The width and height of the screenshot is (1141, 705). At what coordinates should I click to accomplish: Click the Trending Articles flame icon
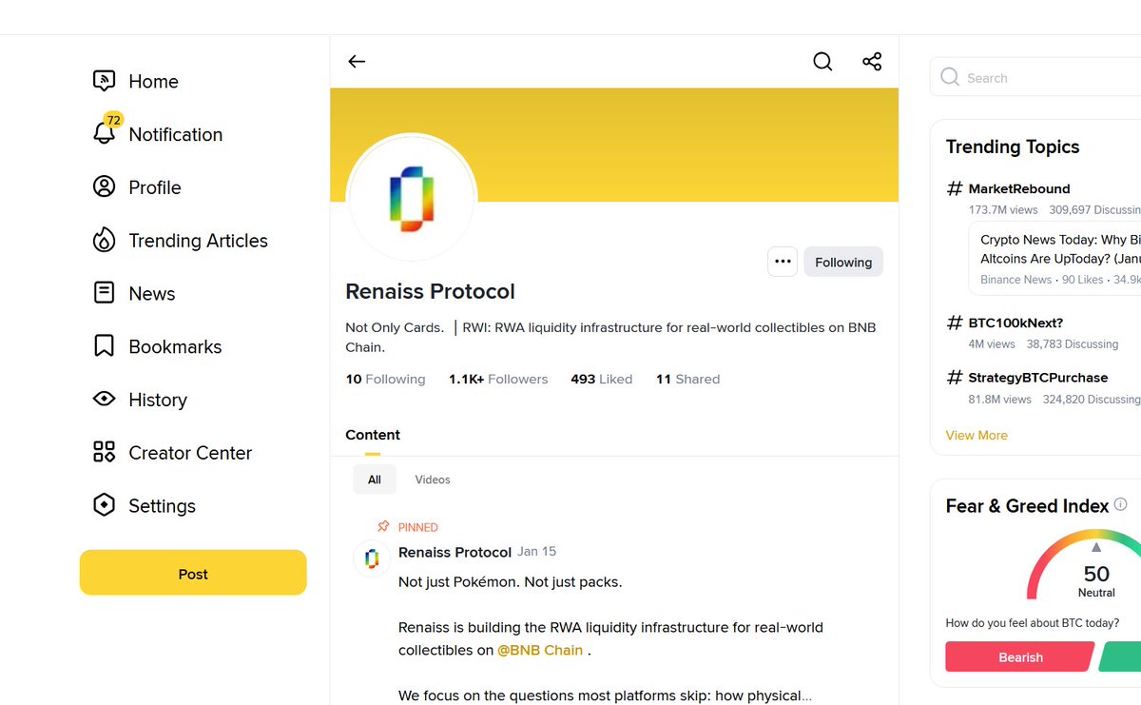tap(104, 240)
